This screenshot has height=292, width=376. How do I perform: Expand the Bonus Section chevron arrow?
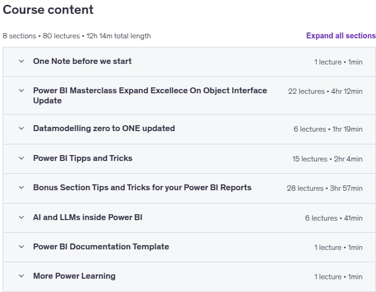(x=21, y=188)
